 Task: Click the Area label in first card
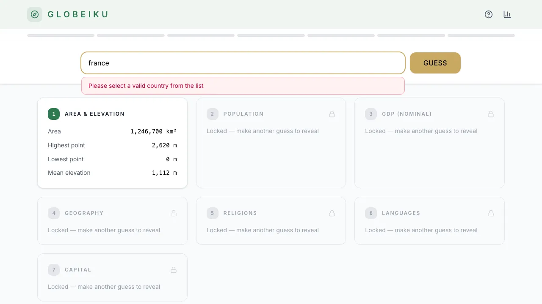tap(54, 131)
